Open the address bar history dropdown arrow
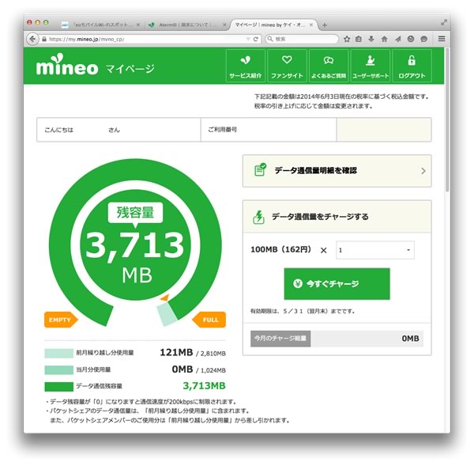This screenshot has width=474, height=466. pos(248,39)
